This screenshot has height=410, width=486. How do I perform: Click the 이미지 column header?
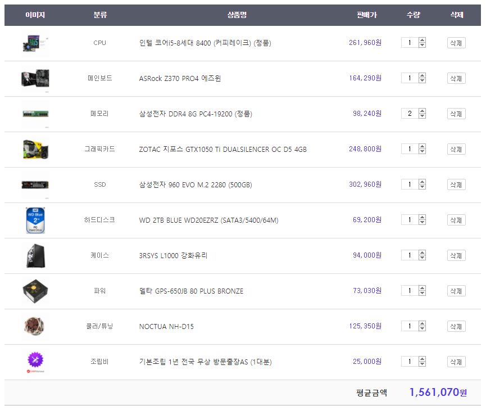[x=35, y=15]
